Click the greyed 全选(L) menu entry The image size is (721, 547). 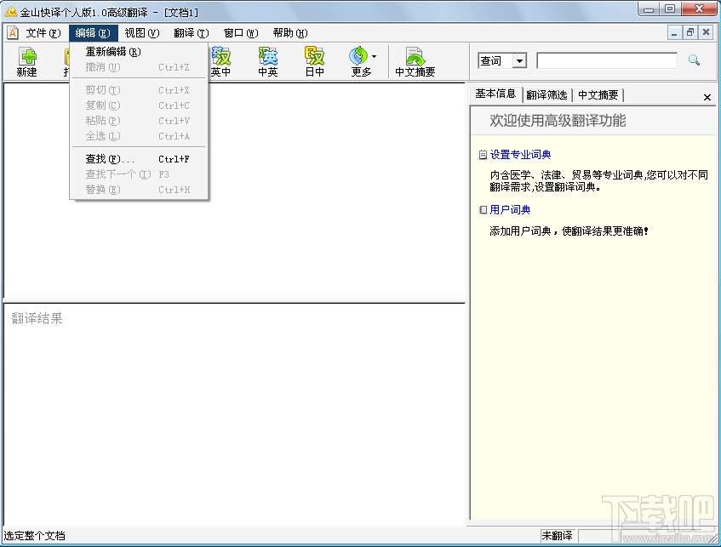139,136
